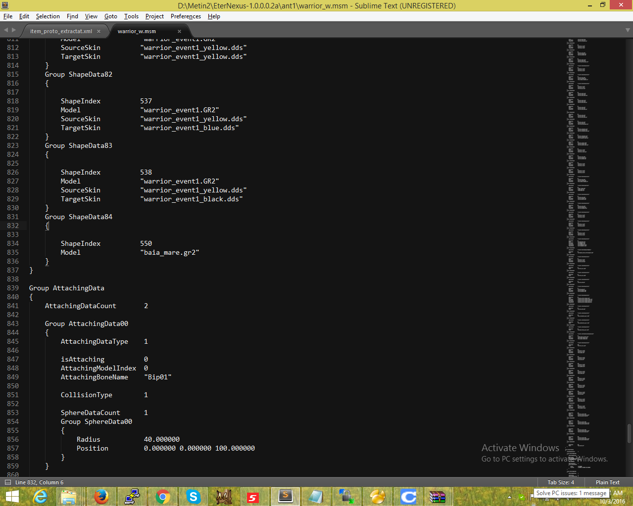Close the warrior_w.msm tab
633x506 pixels.
[x=179, y=31]
